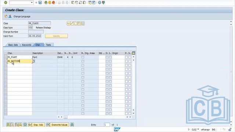Open the Help question mark icon

coord(100,3)
